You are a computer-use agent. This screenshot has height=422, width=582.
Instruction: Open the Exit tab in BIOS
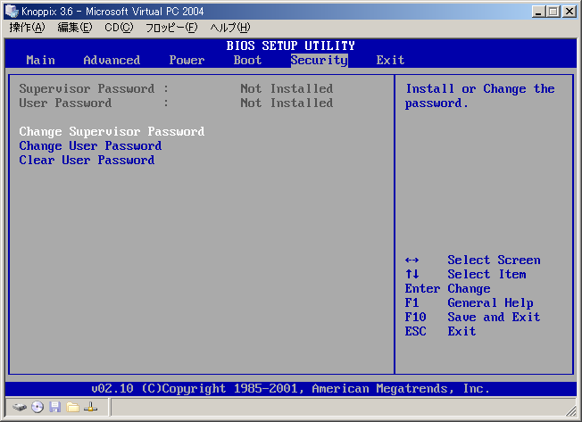[390, 61]
